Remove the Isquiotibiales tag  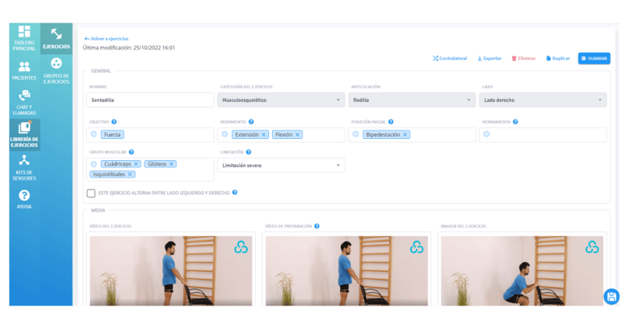click(x=130, y=175)
